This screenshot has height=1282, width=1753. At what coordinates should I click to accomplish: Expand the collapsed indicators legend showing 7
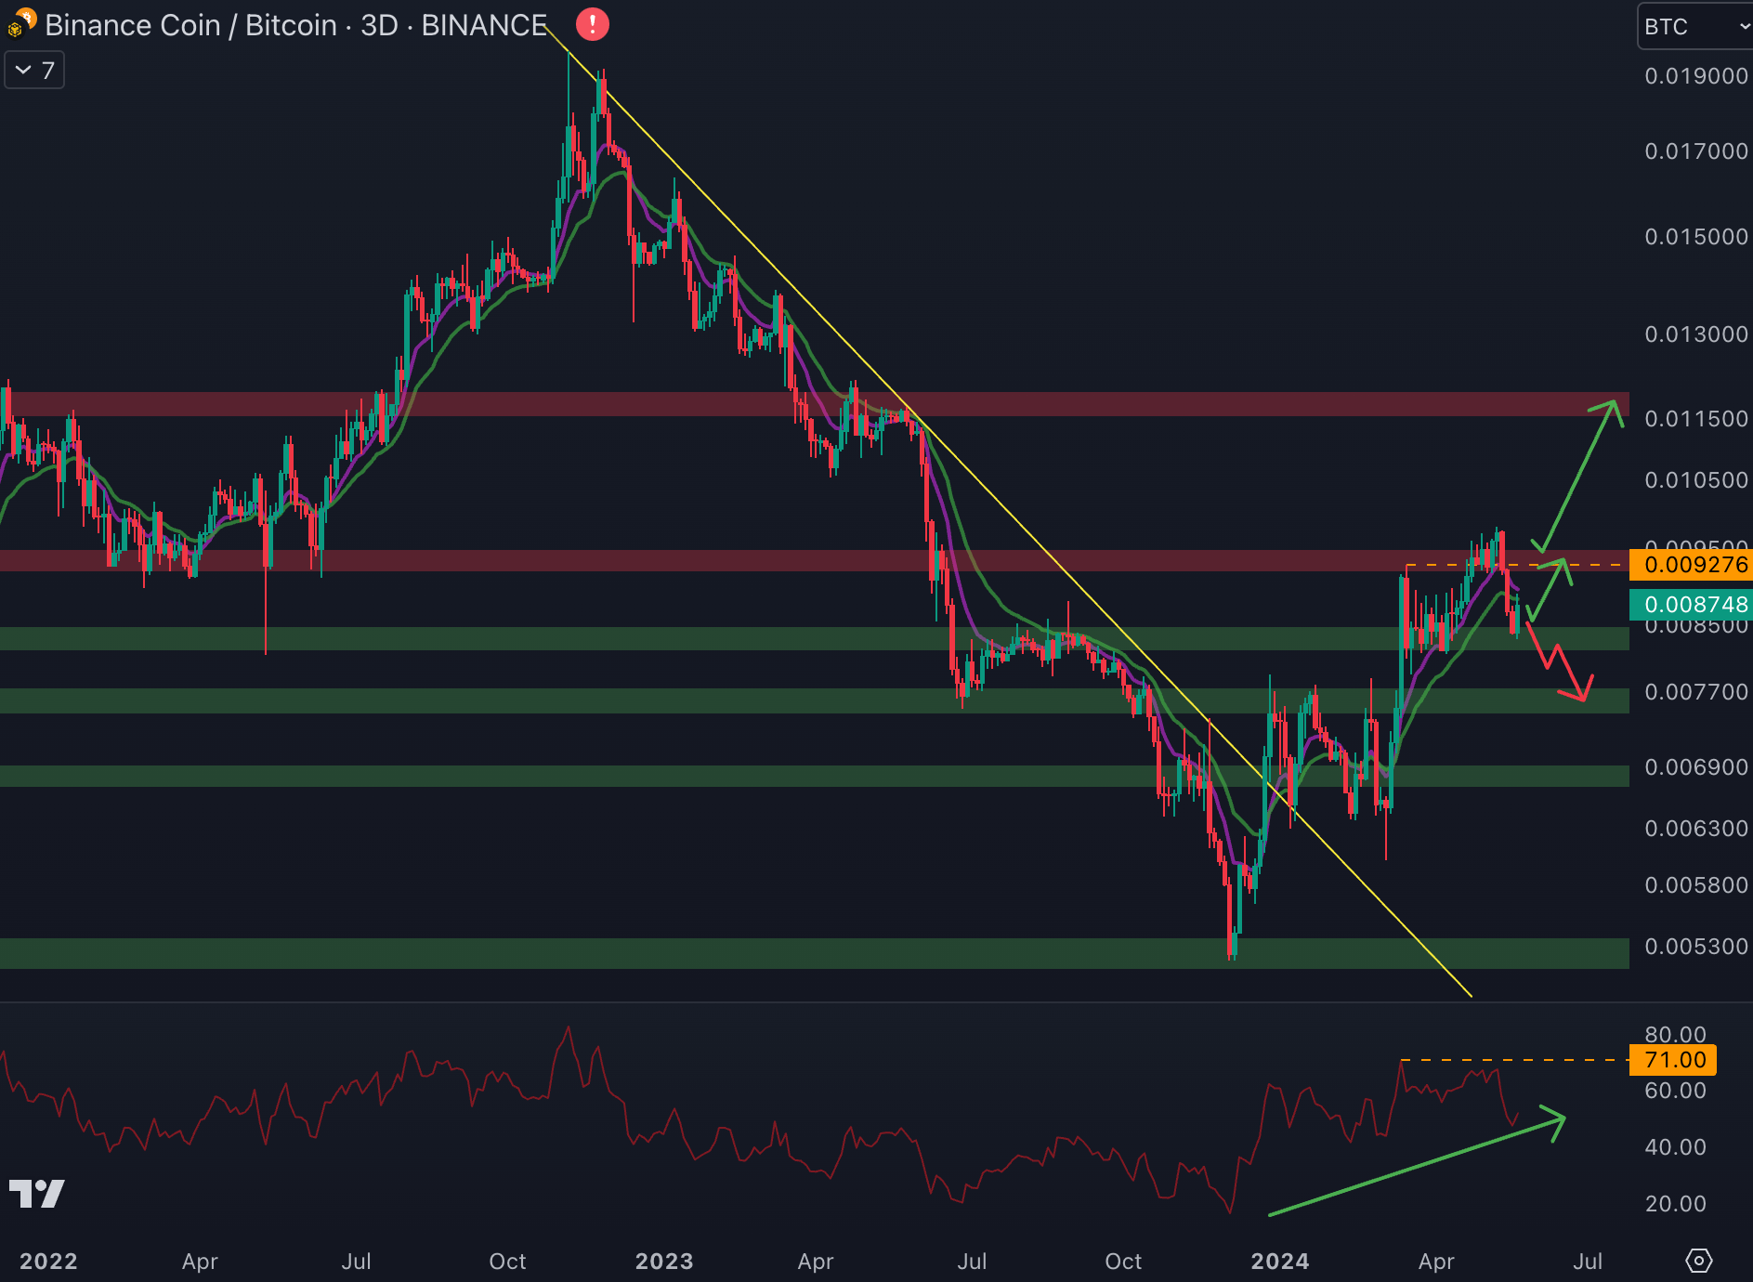click(x=34, y=71)
